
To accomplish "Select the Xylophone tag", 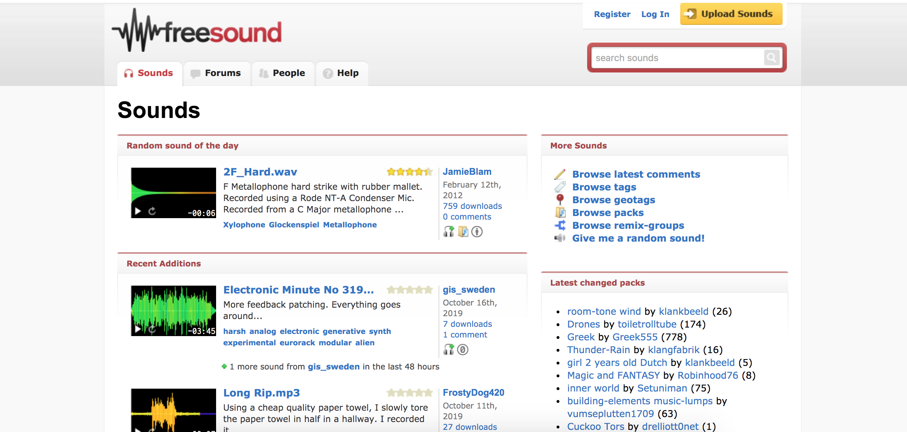I will point(244,225).
